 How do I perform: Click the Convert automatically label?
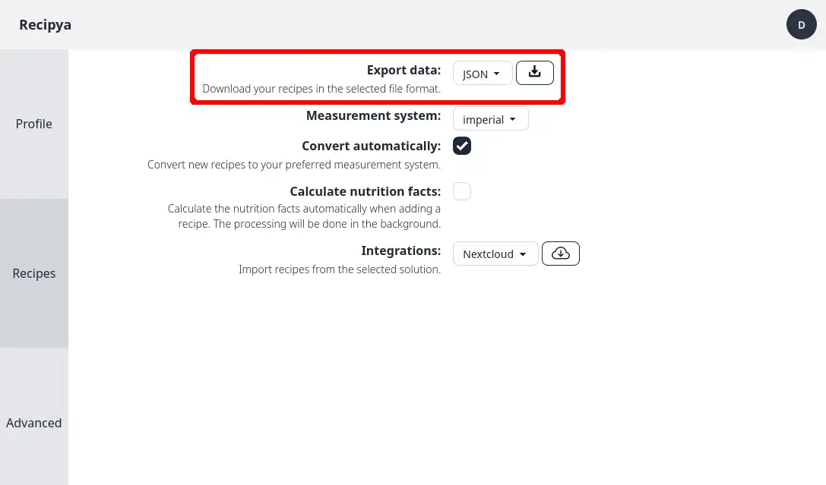click(372, 146)
